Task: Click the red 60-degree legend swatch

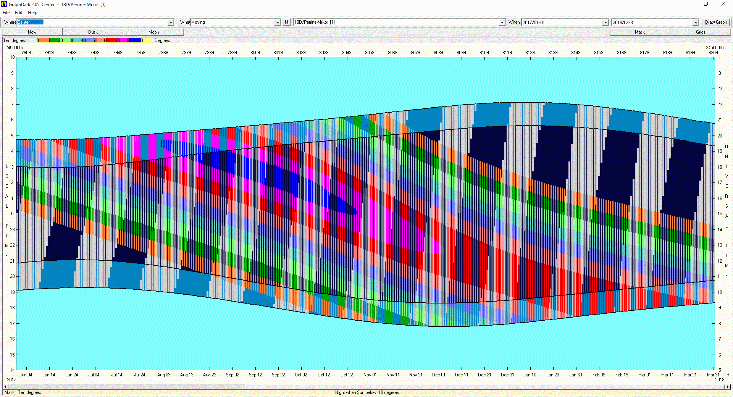Action: (111, 40)
